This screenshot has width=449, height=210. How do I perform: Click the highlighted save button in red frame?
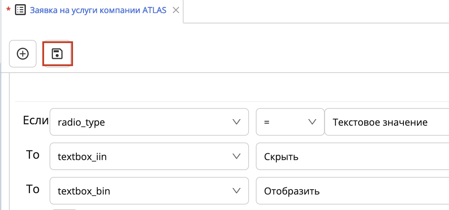pyautogui.click(x=57, y=54)
